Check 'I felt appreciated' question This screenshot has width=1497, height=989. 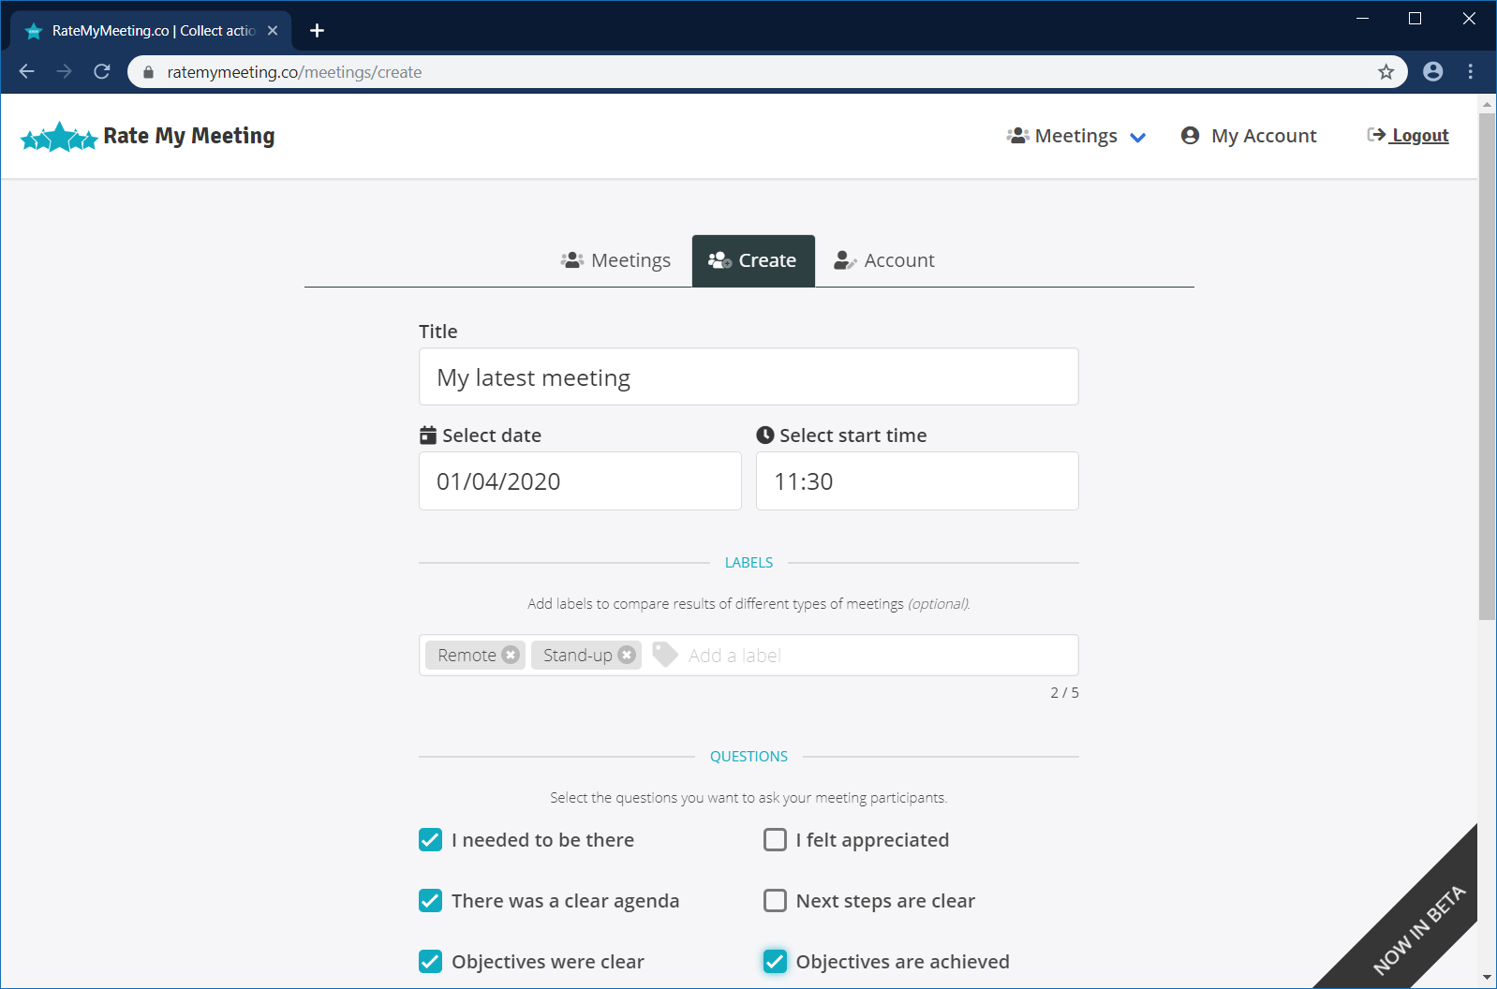[x=775, y=840]
